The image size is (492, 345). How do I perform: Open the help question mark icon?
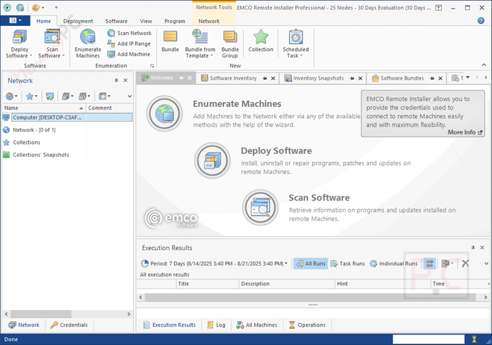[x=481, y=21]
